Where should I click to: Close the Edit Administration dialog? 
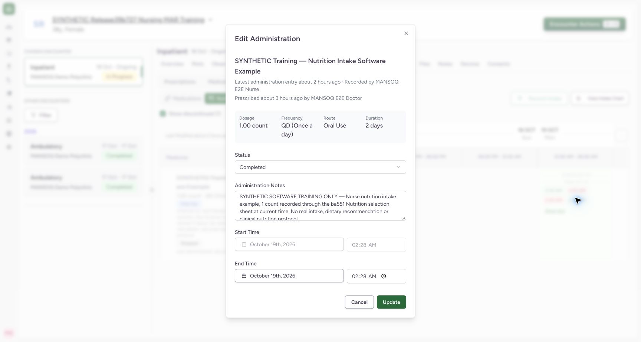[x=406, y=33]
